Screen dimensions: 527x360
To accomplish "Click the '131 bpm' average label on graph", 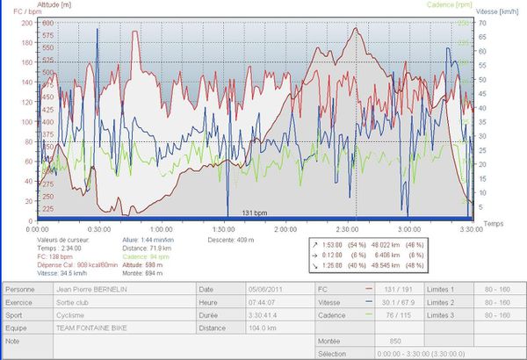I will [x=255, y=212].
